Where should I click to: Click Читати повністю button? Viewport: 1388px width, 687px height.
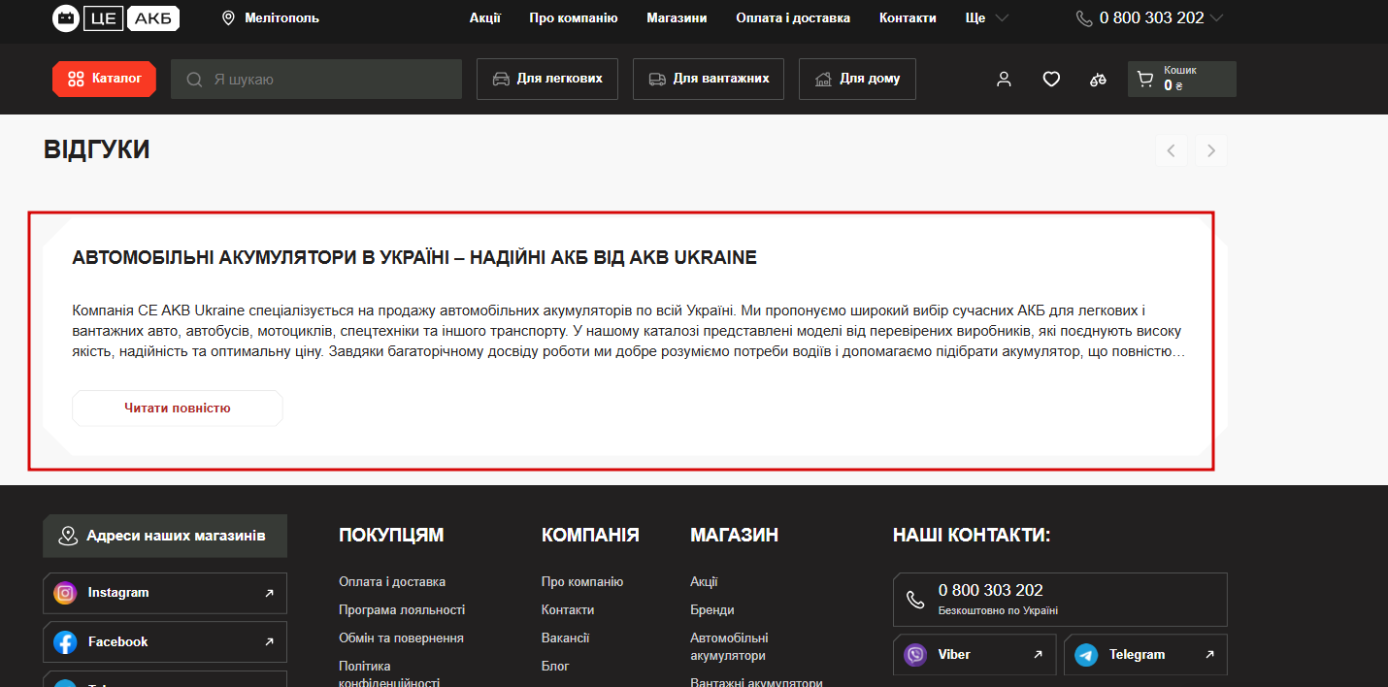pyautogui.click(x=178, y=409)
